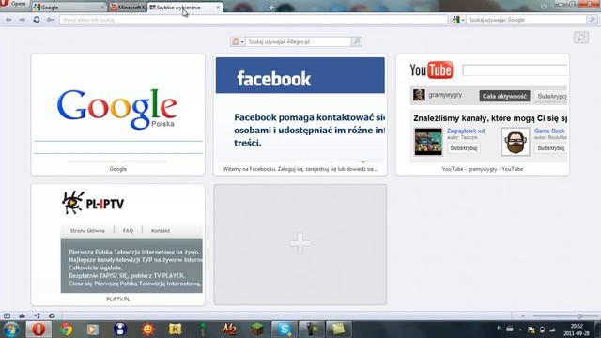The width and height of the screenshot is (601, 338).
Task: Open the tray clock showing 20:52
Action: click(x=577, y=330)
